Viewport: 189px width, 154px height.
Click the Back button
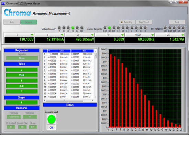point(177,22)
